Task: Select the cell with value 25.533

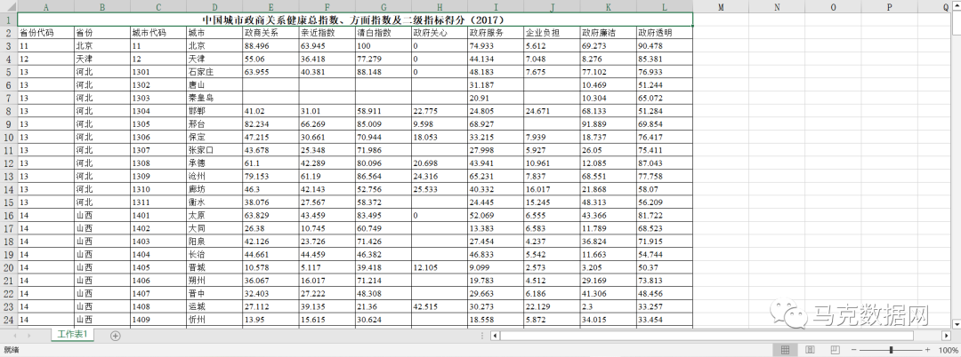Action: [x=440, y=189]
